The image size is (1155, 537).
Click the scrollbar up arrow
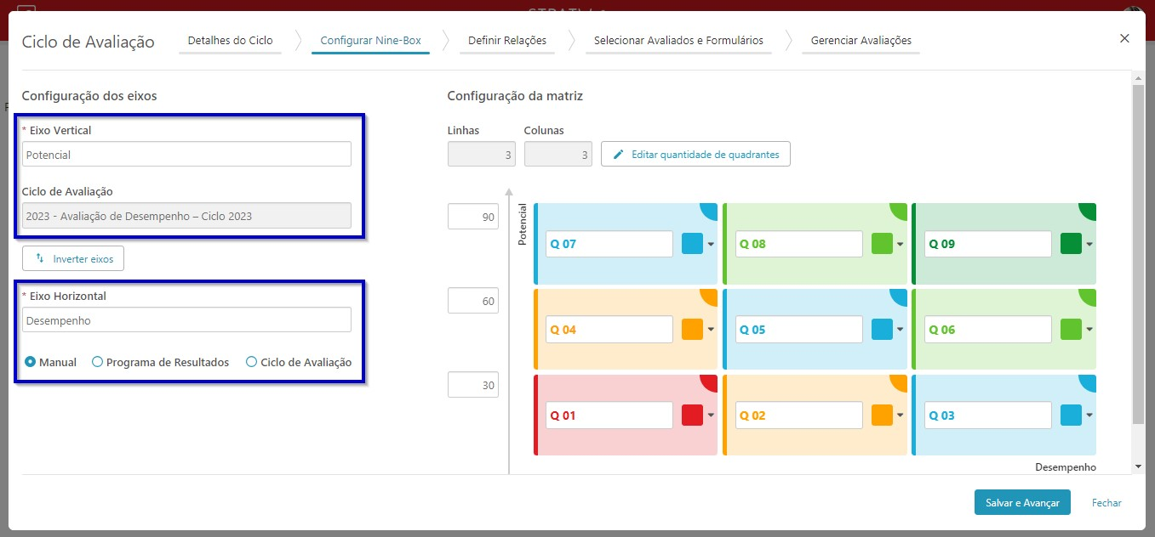click(1138, 77)
